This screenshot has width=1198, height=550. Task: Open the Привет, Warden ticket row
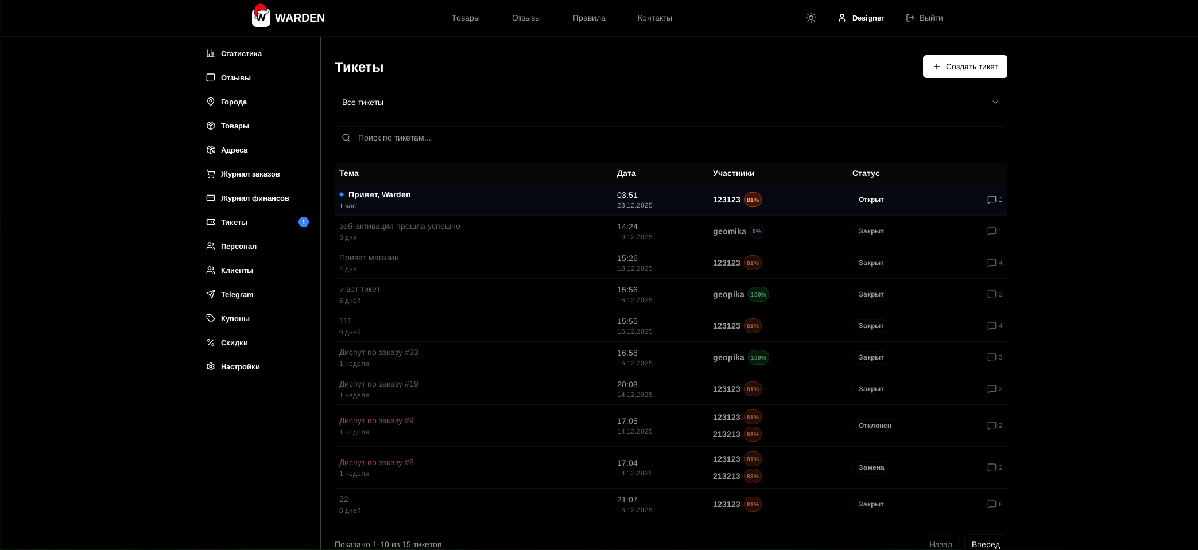coord(379,195)
